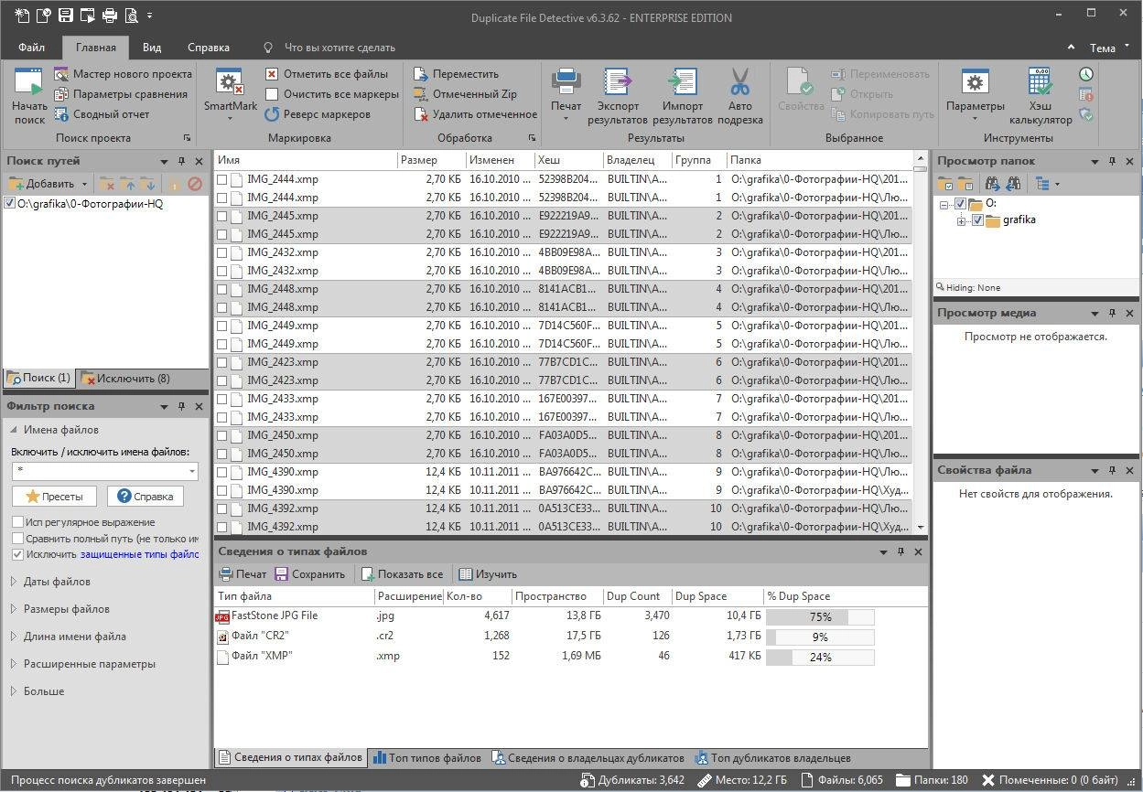Switch to the Вид ribbon tab
The height and width of the screenshot is (792, 1143).
(152, 48)
